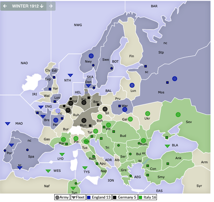
Task: Select the German army in Silesia
Action: click(105, 109)
